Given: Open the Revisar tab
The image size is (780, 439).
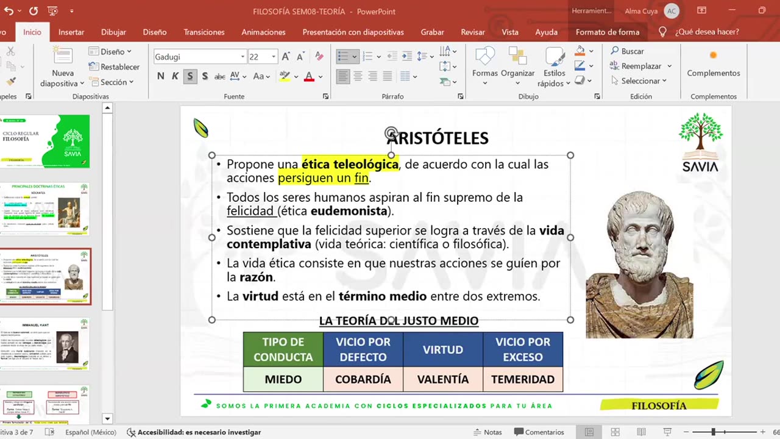Looking at the screenshot, I should coord(473,32).
